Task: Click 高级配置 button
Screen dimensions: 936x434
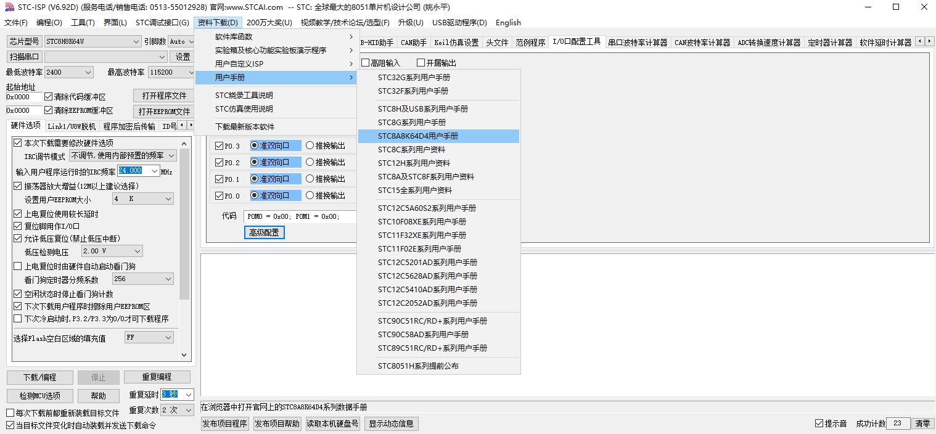Action: pyautogui.click(x=264, y=232)
